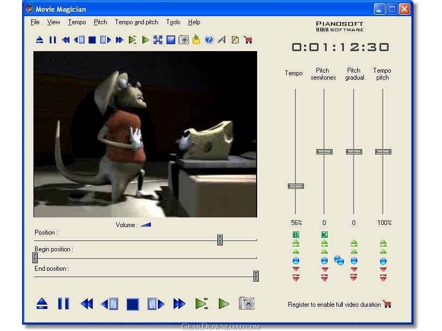The width and height of the screenshot is (442, 331).
Task: Click Pitch semitones large increase arrow
Action: 324,243
